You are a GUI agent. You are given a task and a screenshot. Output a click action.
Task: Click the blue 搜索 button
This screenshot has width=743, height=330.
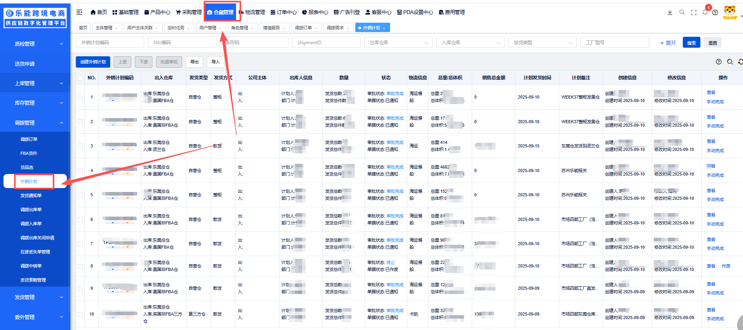pyautogui.click(x=691, y=43)
